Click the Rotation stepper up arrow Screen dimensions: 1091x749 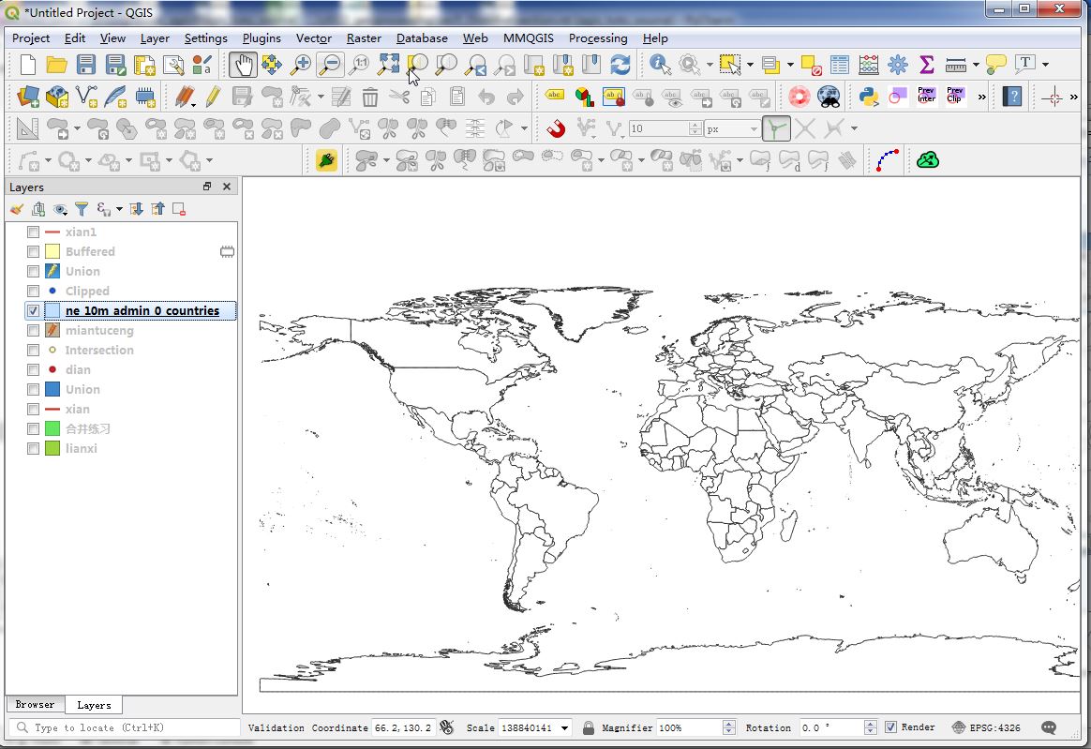pos(870,724)
